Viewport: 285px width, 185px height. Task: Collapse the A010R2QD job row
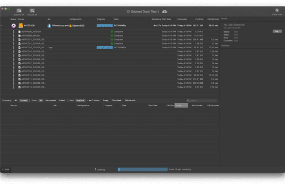tap(1, 26)
